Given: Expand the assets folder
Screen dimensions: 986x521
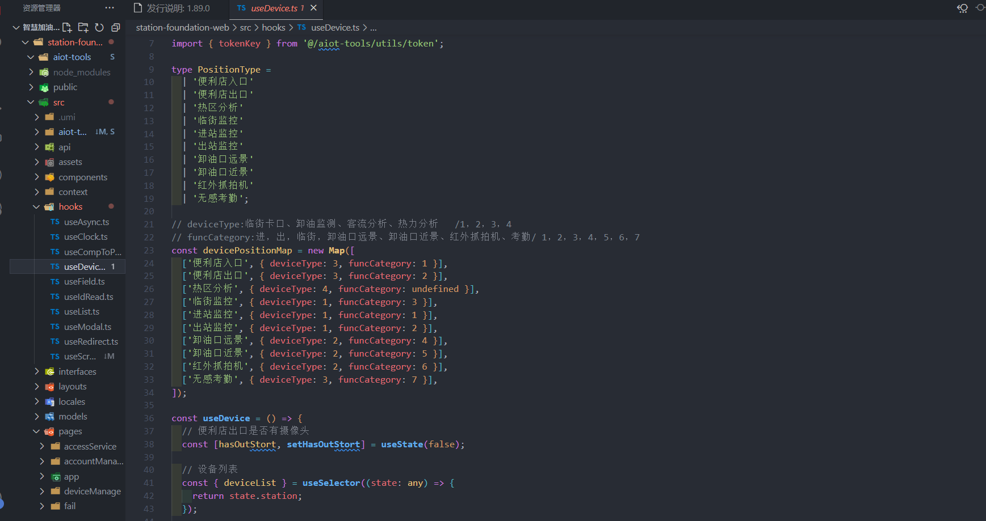Looking at the screenshot, I should point(37,162).
